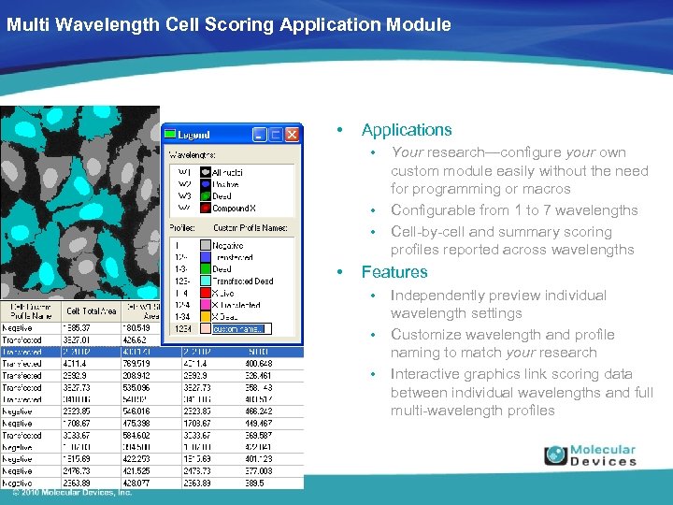The height and width of the screenshot is (505, 673).
Task: Select the All nuclei wavelength label
Action: point(227,173)
